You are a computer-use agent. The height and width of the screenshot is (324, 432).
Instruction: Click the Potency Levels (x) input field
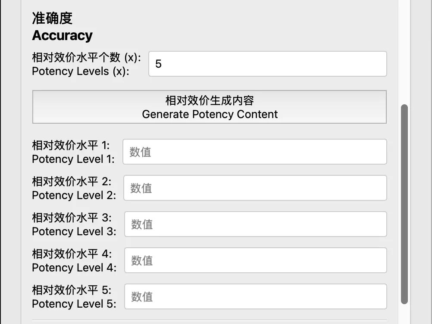267,64
